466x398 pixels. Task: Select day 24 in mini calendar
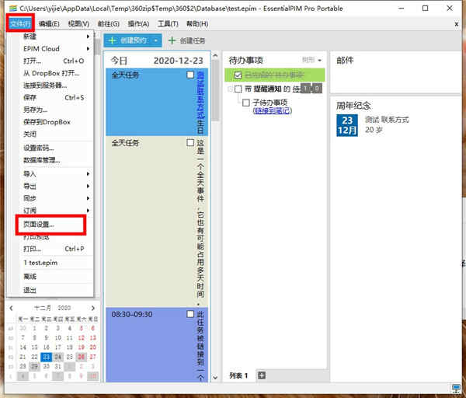58,357
